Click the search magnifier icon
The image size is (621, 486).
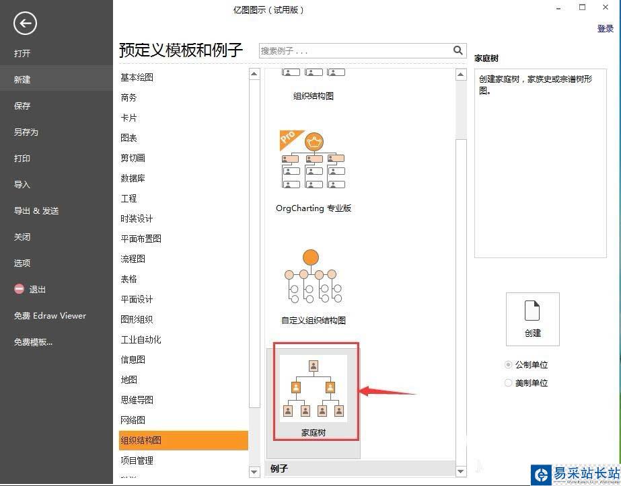click(x=458, y=50)
